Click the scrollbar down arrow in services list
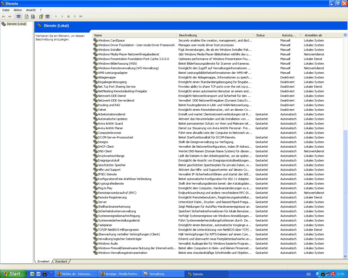 [345, 256]
